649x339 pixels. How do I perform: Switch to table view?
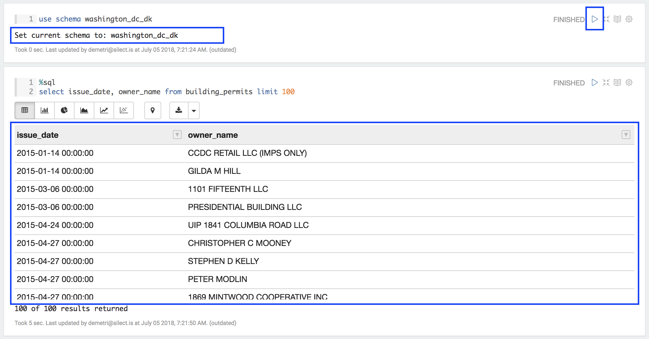25,110
